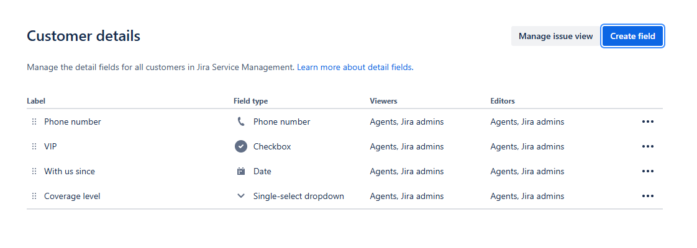Click the Checkbox field type check icon

coord(241,146)
